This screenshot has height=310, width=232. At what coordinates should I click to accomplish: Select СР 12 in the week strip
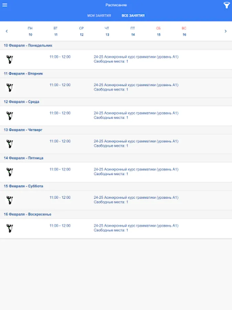pyautogui.click(x=81, y=31)
